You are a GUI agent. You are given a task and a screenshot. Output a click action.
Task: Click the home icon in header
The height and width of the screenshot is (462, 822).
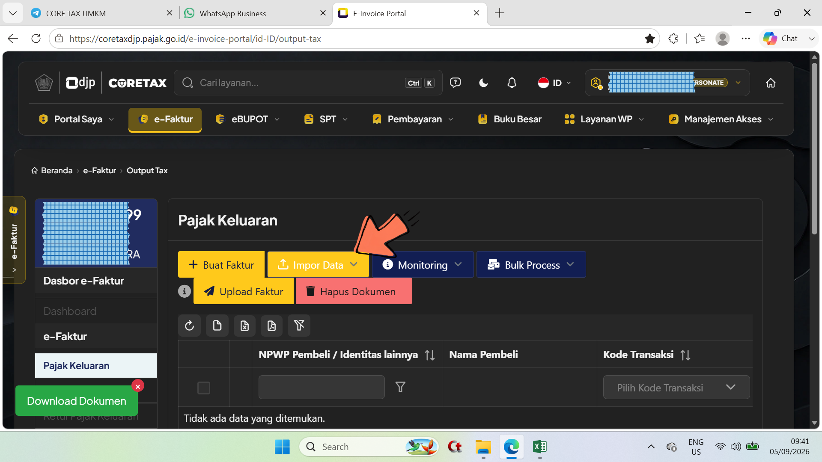[x=771, y=83]
